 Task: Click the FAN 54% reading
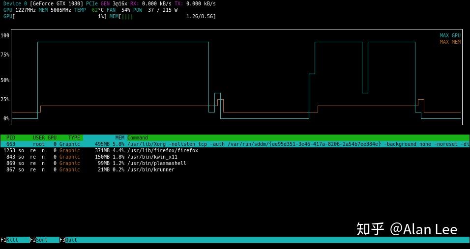pos(118,10)
